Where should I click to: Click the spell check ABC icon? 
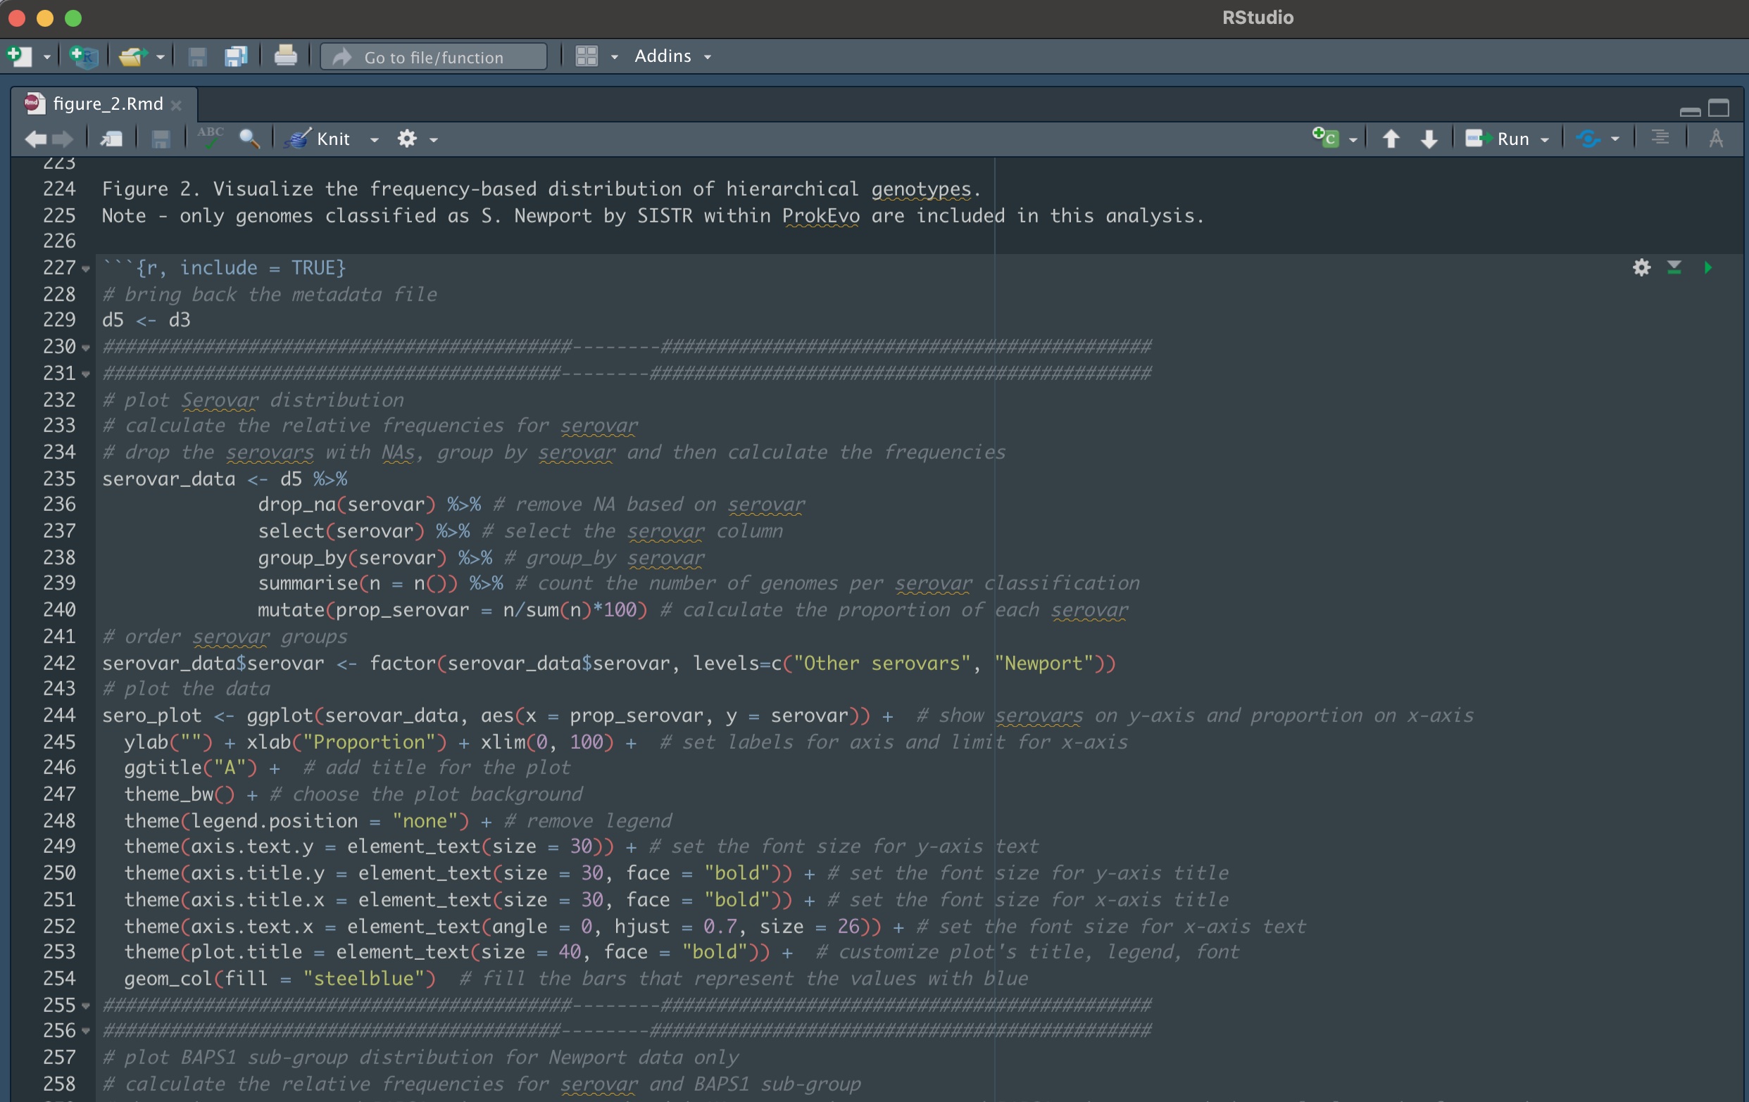[x=210, y=138]
